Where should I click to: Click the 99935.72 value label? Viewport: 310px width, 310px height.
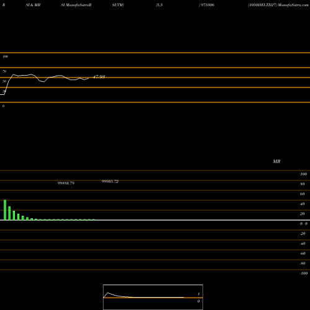(x=110, y=182)
